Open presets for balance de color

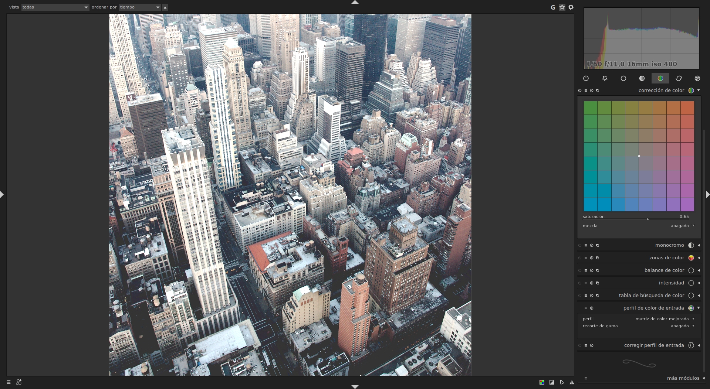[586, 270]
